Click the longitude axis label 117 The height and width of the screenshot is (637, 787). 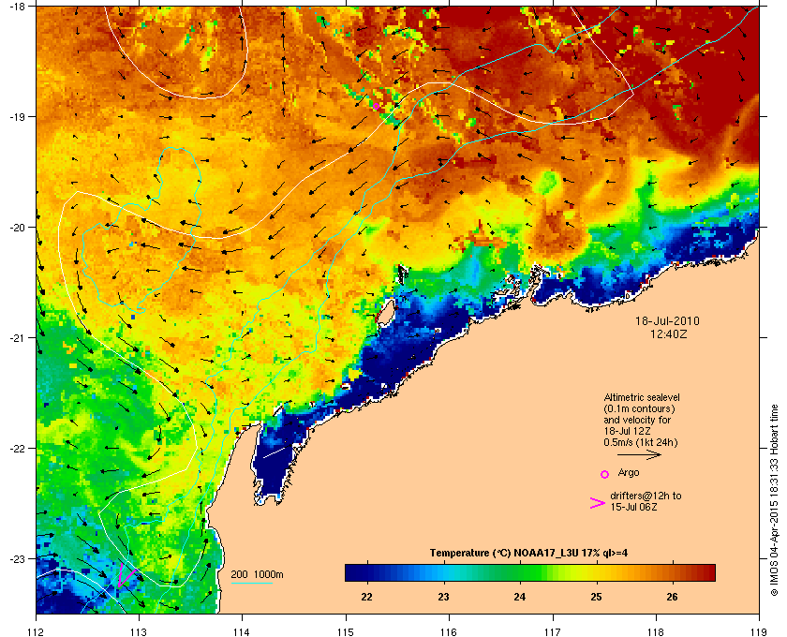click(552, 631)
